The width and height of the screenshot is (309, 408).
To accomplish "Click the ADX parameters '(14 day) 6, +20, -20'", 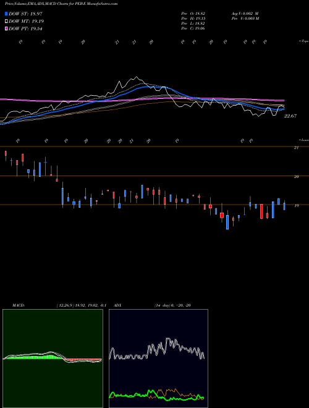I will [172, 305].
